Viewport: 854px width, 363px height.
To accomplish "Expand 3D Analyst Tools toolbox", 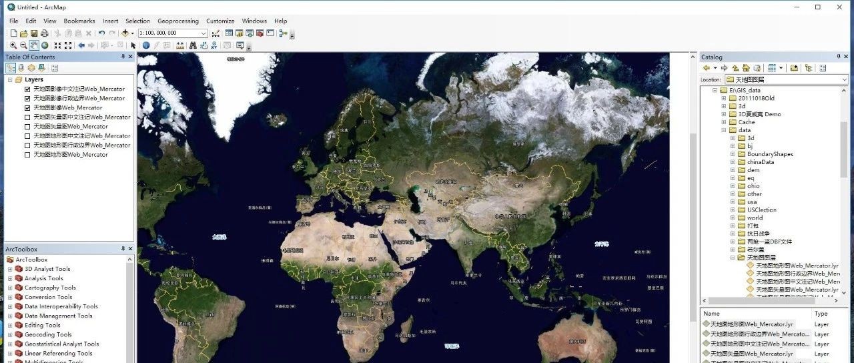I will 10,269.
